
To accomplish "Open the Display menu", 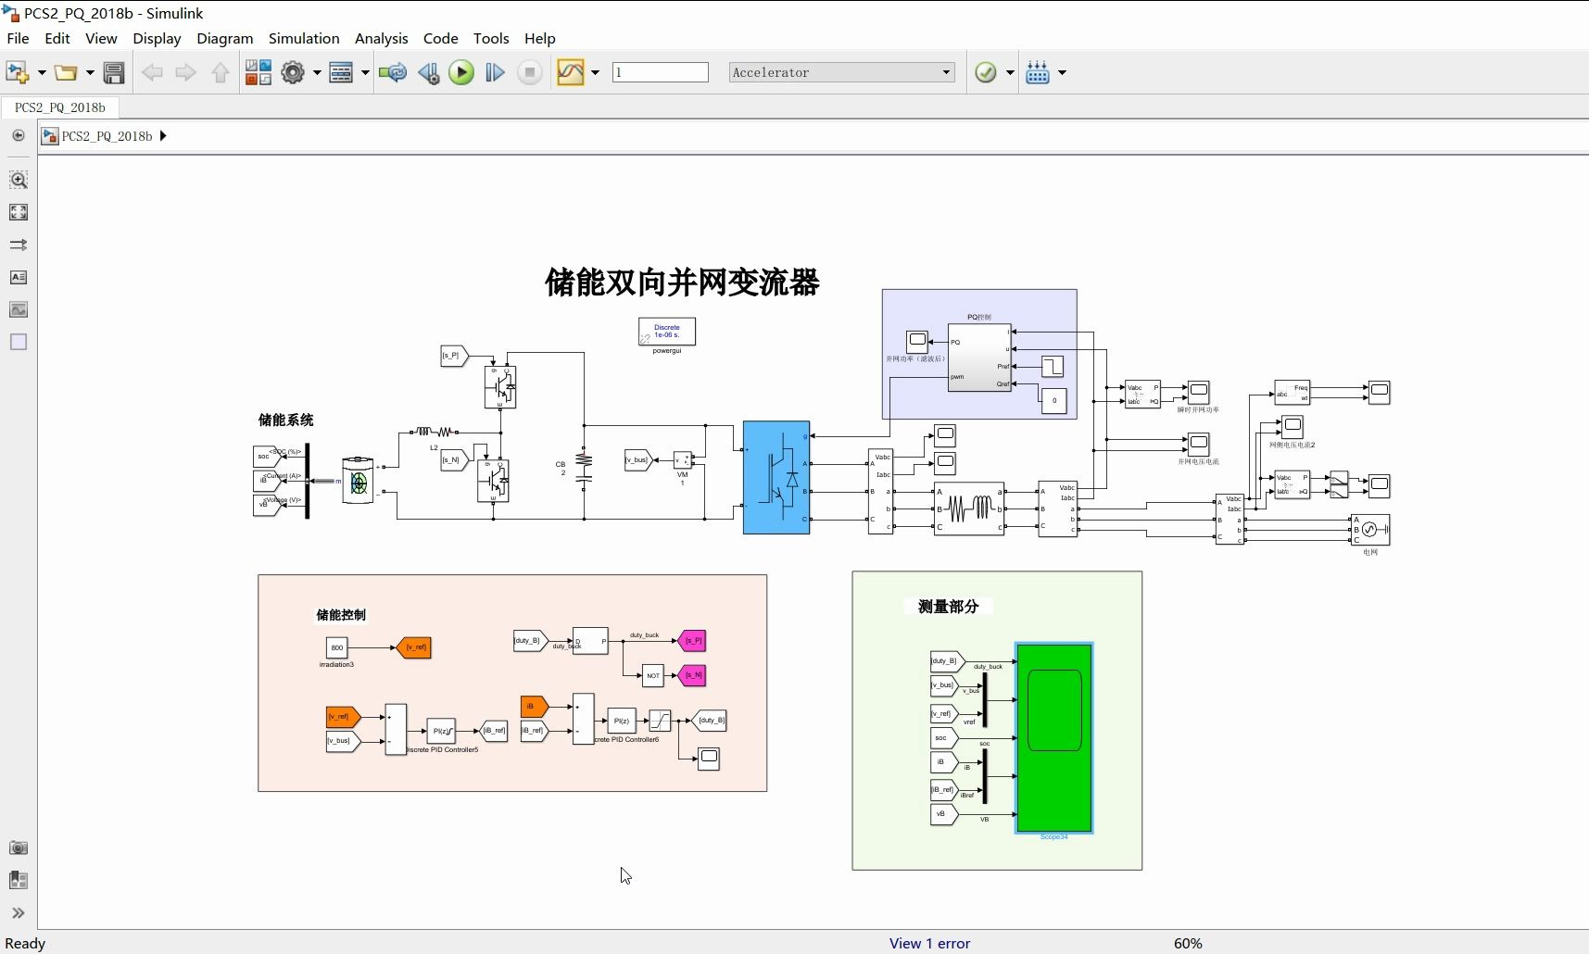I will (x=157, y=38).
